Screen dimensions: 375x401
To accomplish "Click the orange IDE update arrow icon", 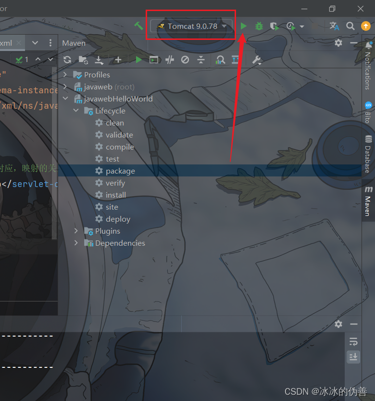I will point(365,26).
